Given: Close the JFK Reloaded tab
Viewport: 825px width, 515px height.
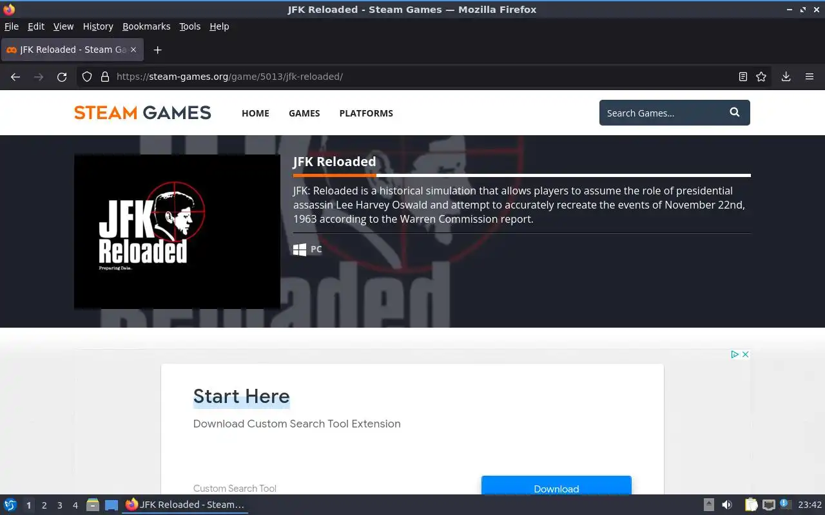Looking at the screenshot, I should tap(133, 50).
